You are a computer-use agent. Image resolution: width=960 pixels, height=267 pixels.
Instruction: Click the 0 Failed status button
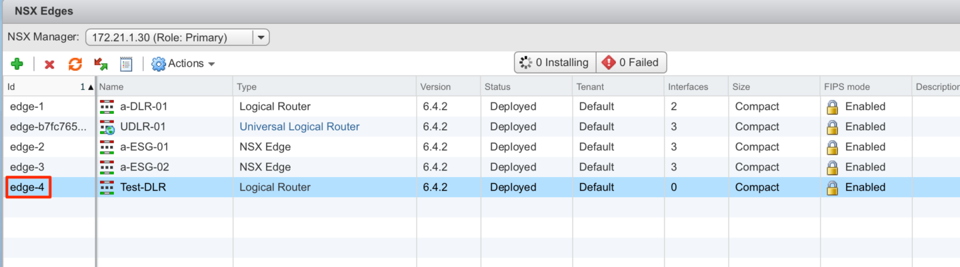[631, 63]
